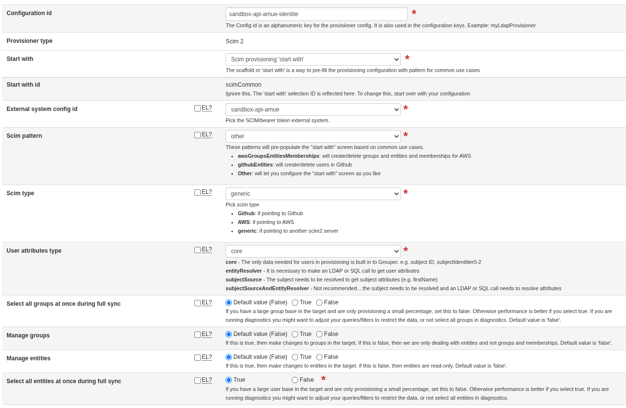The width and height of the screenshot is (626, 408).
Task: Expand the Scim pattern dropdown
Action: tap(313, 136)
